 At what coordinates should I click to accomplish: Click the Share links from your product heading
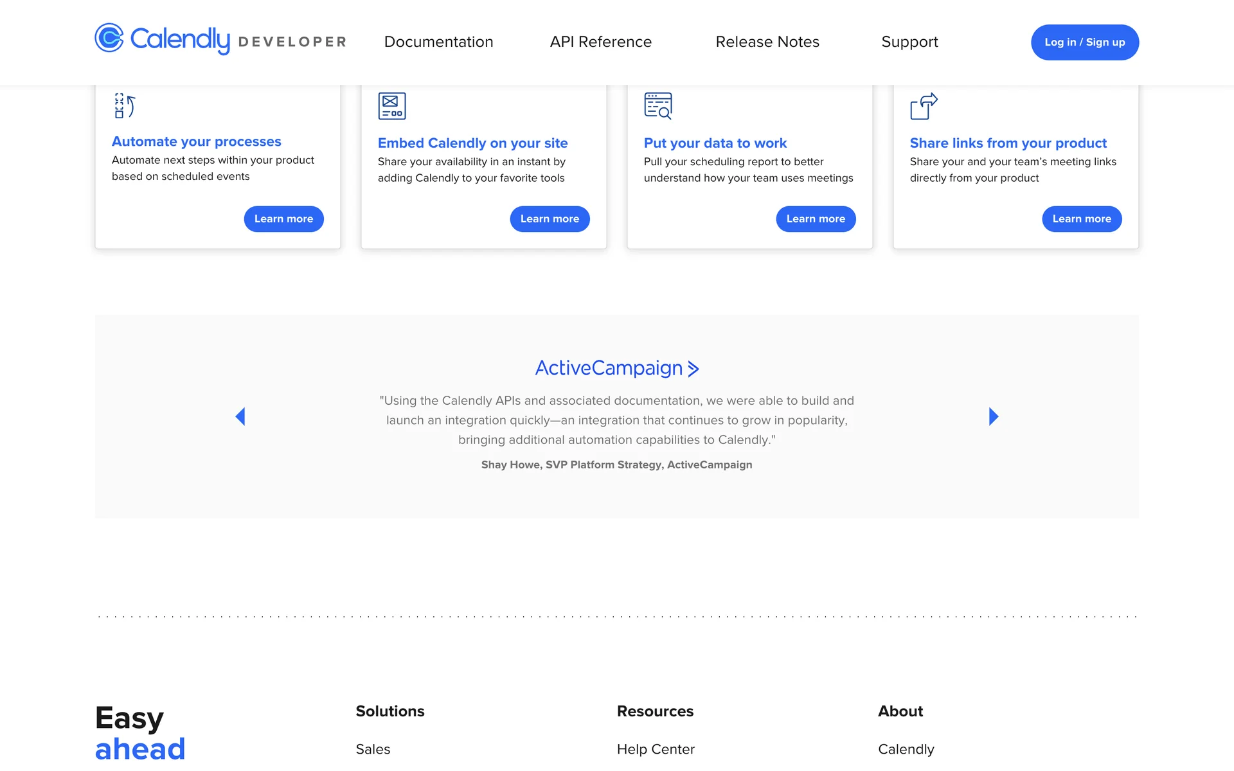tap(1008, 143)
